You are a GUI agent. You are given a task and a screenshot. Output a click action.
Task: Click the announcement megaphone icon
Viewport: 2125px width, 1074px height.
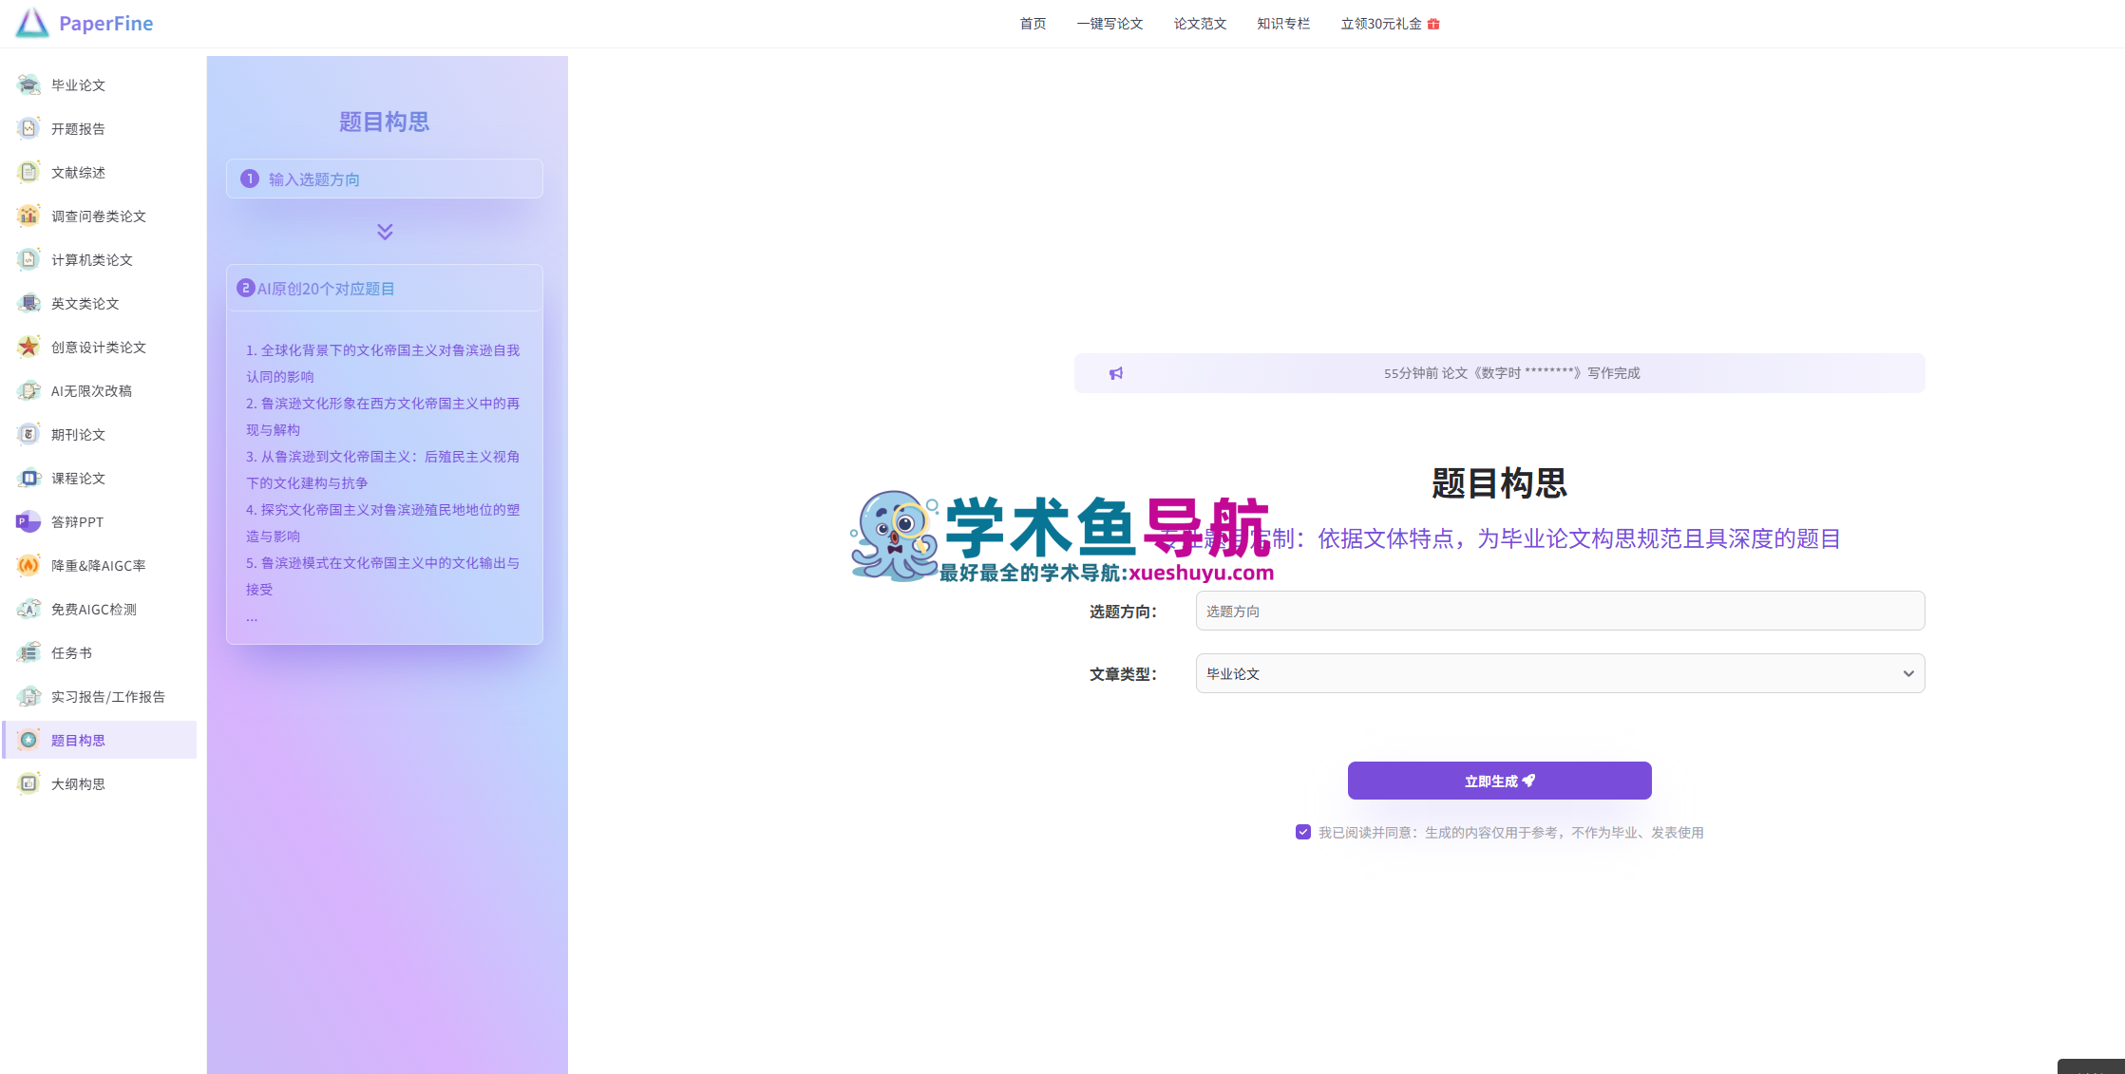1116,373
